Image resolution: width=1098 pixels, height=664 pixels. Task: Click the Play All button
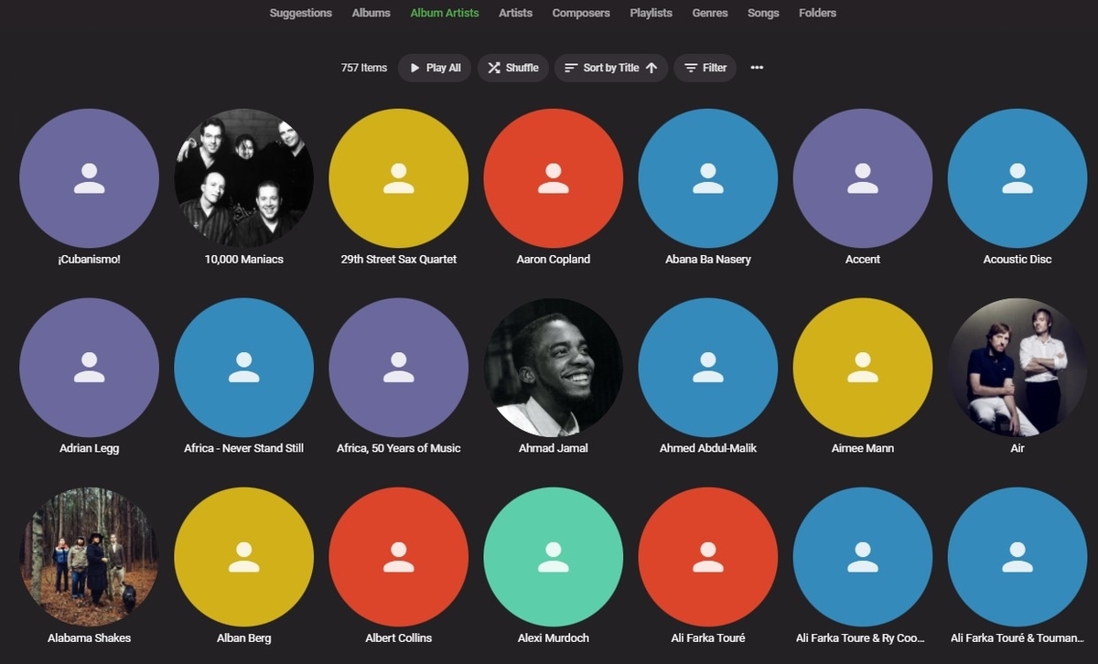click(435, 68)
